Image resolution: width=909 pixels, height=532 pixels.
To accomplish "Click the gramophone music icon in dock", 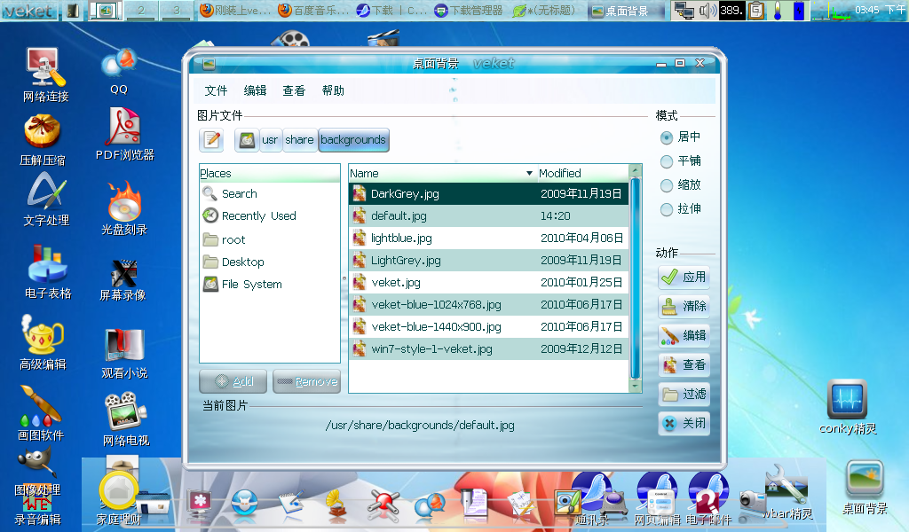I will tap(336, 503).
